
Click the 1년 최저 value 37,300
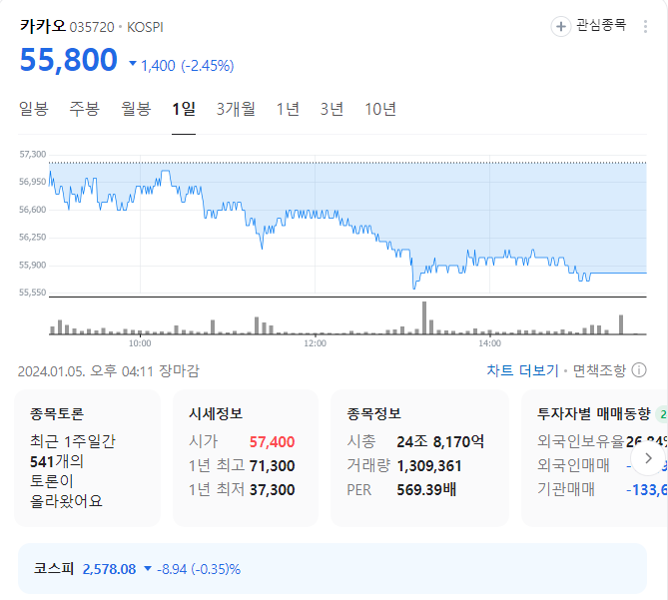[x=272, y=490]
